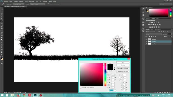Screen dimensions: 173x97
Task: Open the sample size dropdown
Action: pyautogui.click(x=19, y=4)
